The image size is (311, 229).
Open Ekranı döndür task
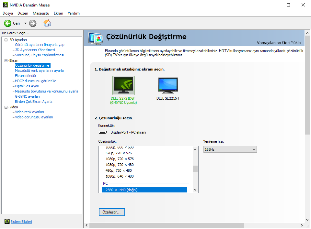pyautogui.click(x=26, y=76)
